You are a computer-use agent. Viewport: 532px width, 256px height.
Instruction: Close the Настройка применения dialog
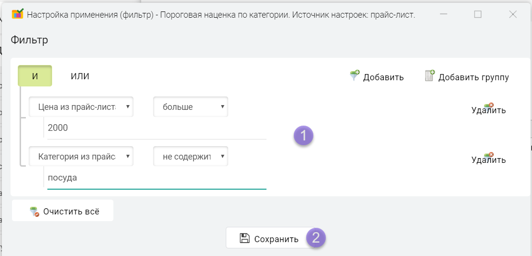click(513, 14)
